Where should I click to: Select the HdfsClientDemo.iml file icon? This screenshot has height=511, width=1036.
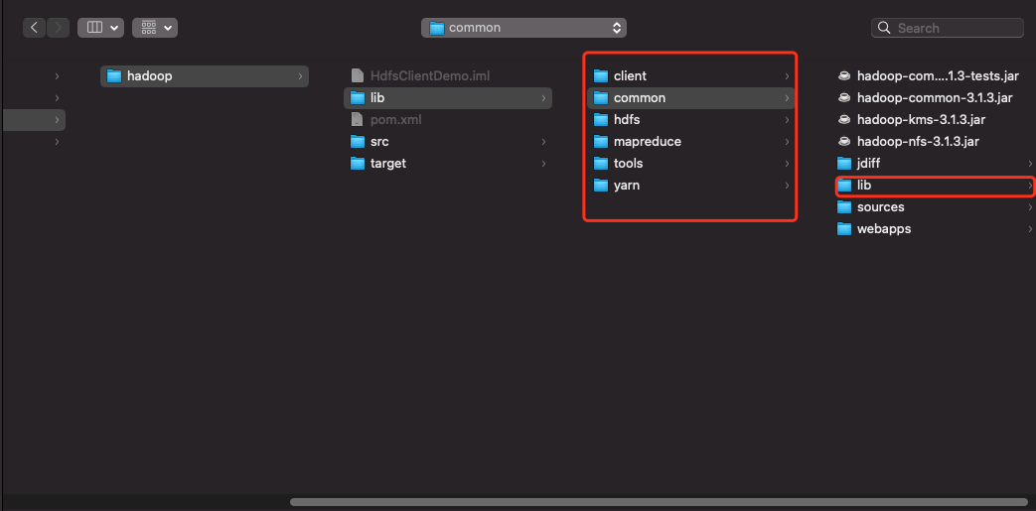[358, 76]
